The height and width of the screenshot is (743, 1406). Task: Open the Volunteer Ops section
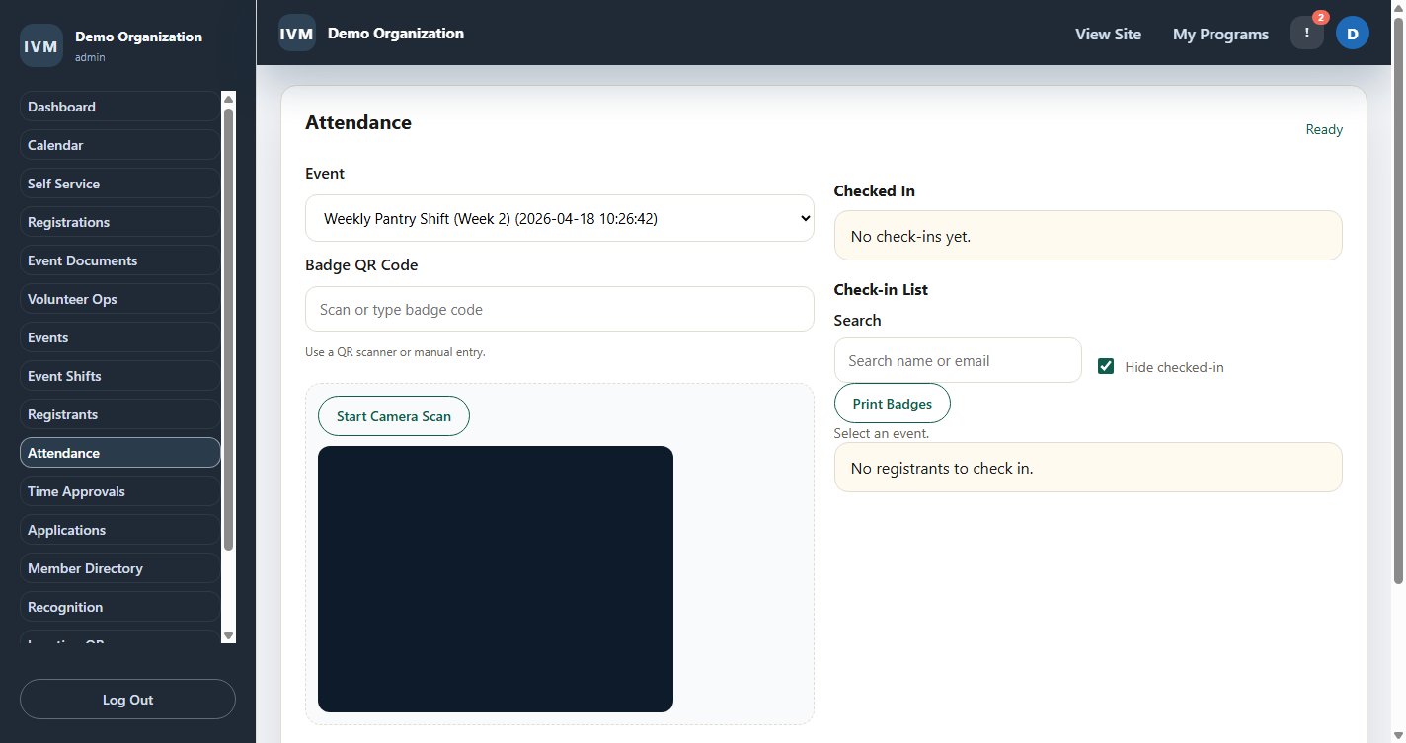click(72, 299)
